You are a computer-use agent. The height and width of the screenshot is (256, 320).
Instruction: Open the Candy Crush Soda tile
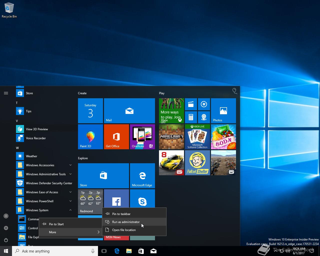tap(223, 137)
